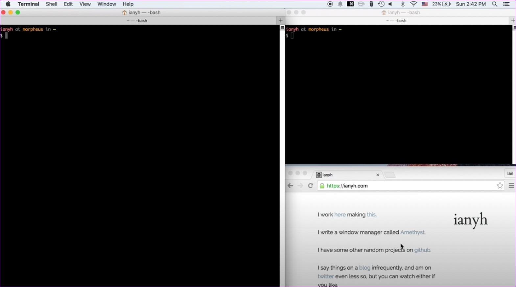Open Spotlight search magnifier icon

pyautogui.click(x=495, y=4)
